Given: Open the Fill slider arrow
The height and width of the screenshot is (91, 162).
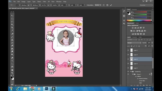Looking at the screenshot, I should (152, 46).
